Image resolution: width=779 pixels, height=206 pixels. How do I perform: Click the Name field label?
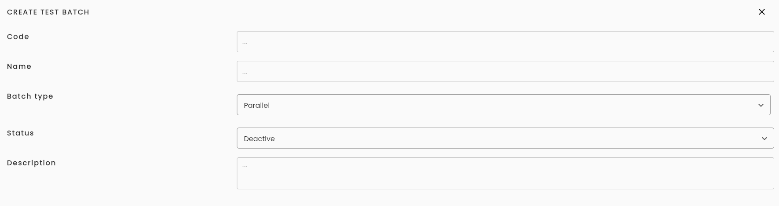[19, 67]
